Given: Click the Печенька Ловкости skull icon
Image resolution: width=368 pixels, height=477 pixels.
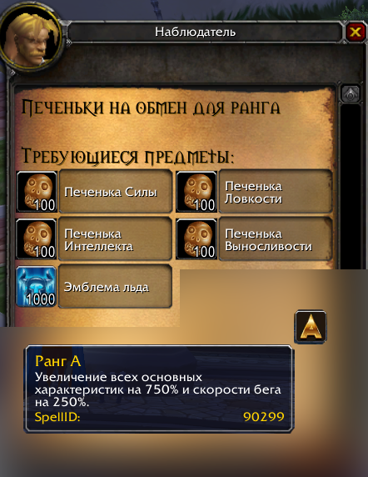Looking at the screenshot, I should pos(196,192).
